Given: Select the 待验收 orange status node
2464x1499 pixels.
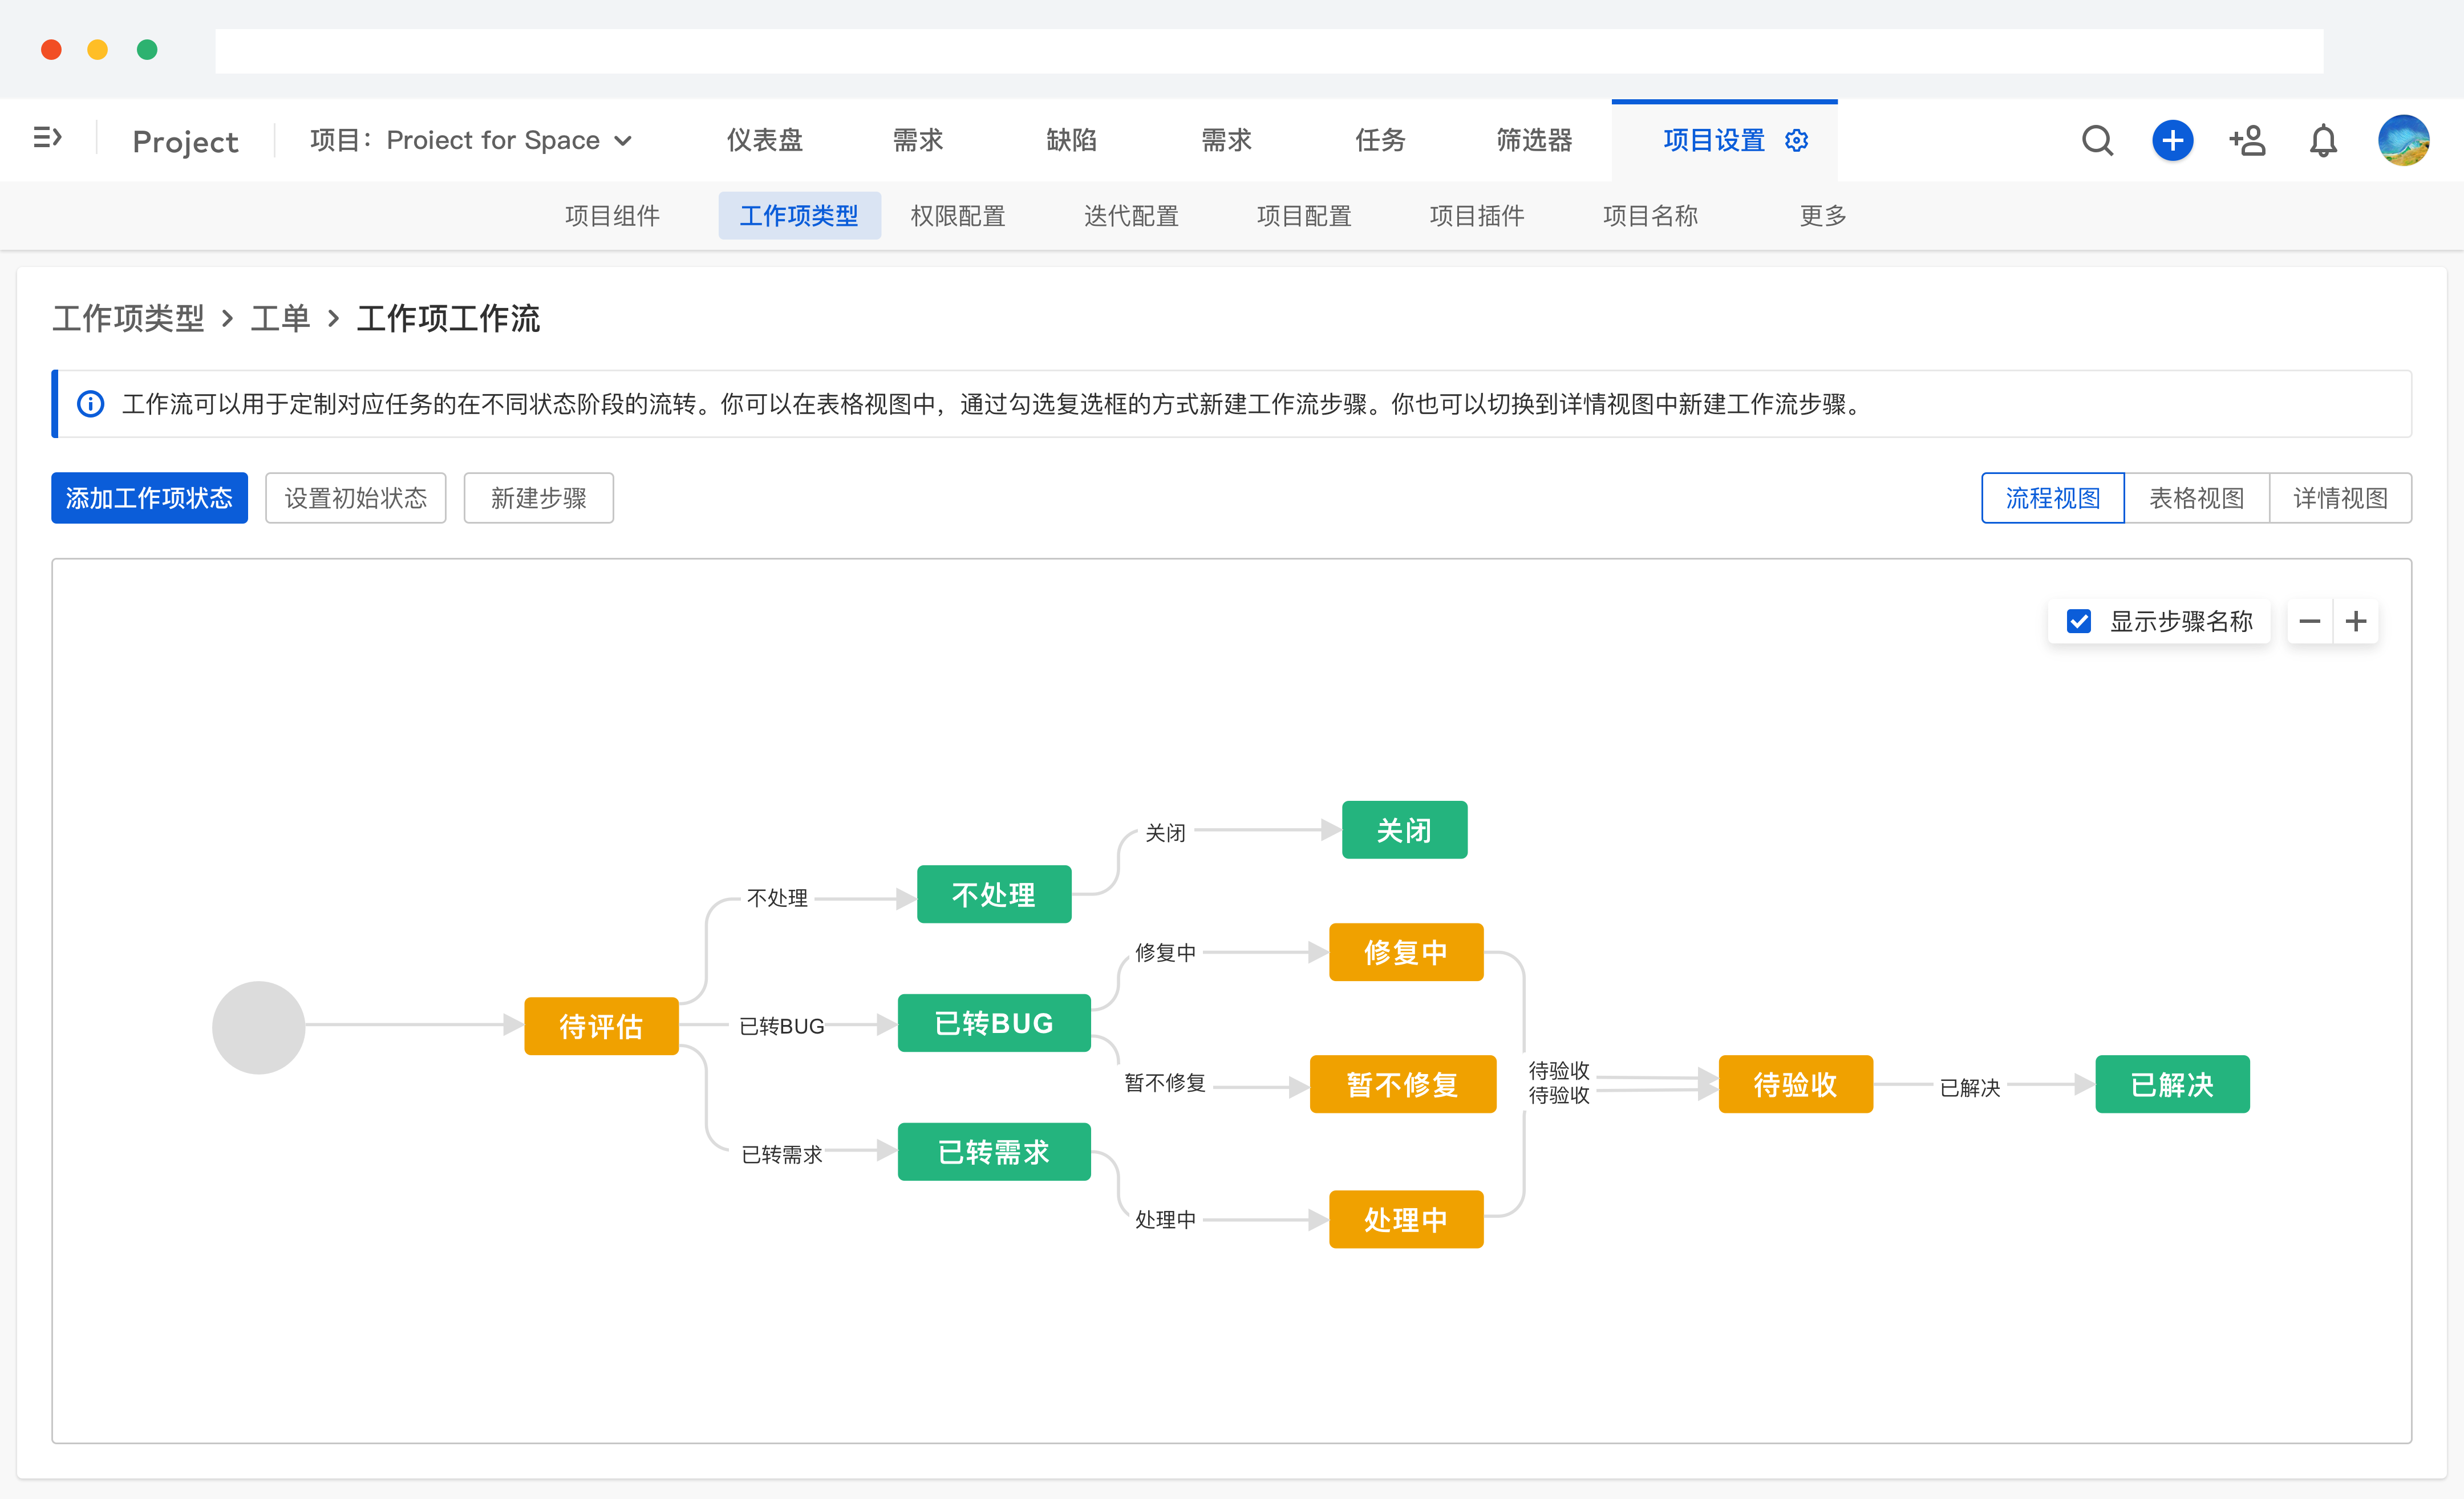Looking at the screenshot, I should 1796,1084.
